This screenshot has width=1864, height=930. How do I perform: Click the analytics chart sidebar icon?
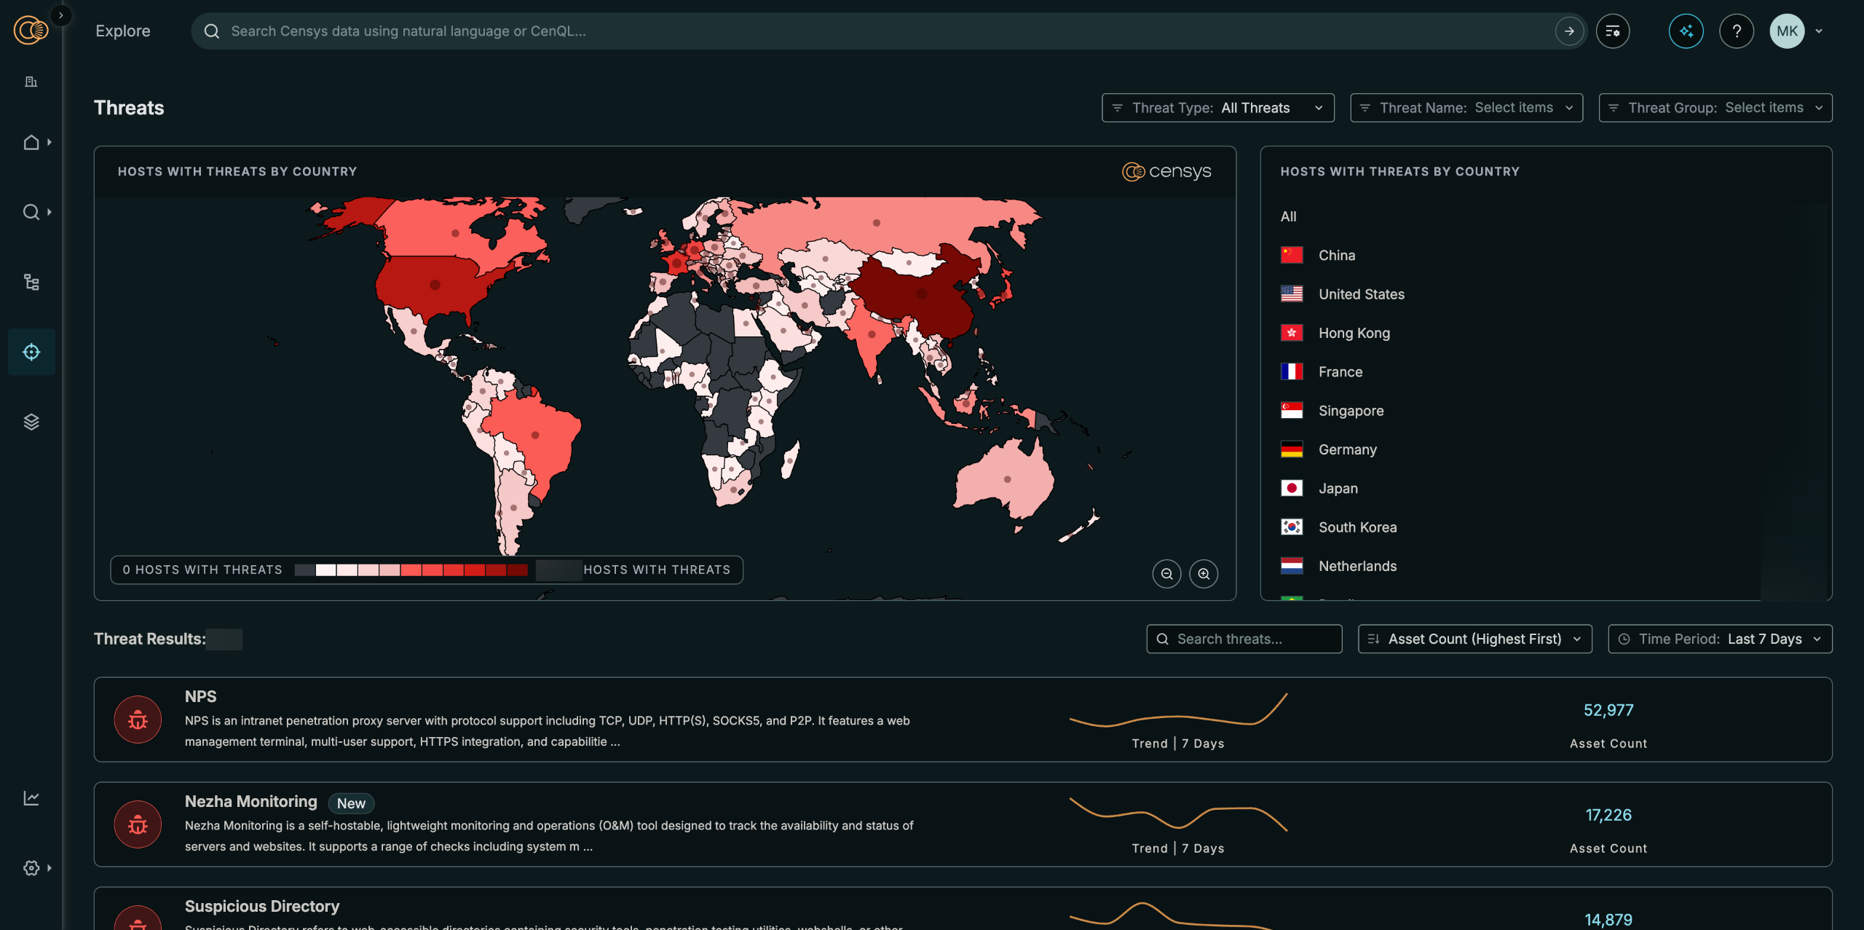pyautogui.click(x=31, y=798)
